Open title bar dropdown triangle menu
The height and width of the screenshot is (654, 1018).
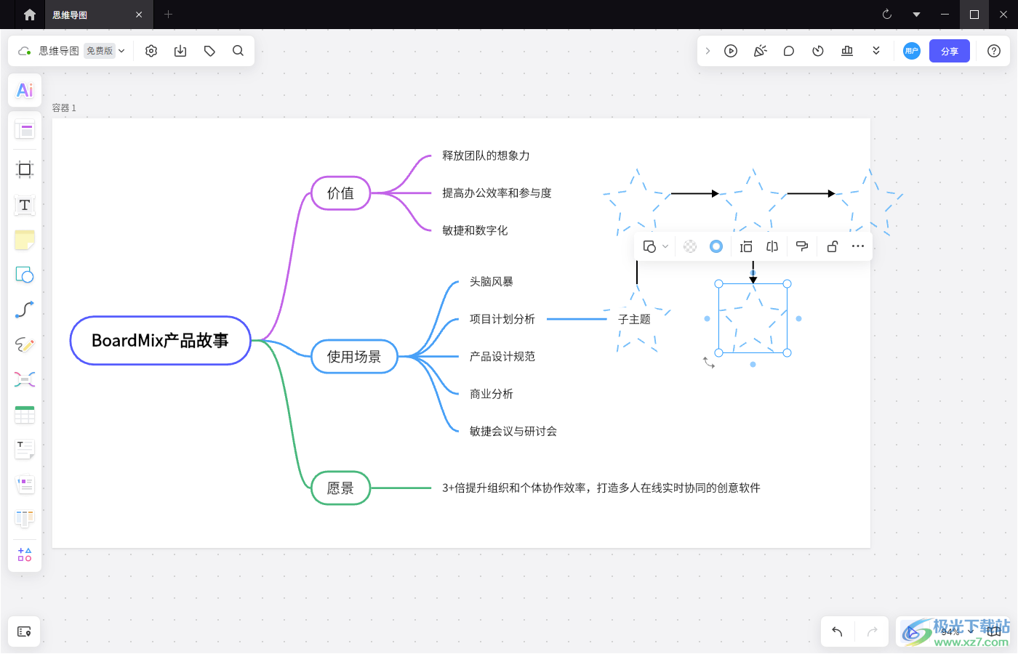[916, 15]
